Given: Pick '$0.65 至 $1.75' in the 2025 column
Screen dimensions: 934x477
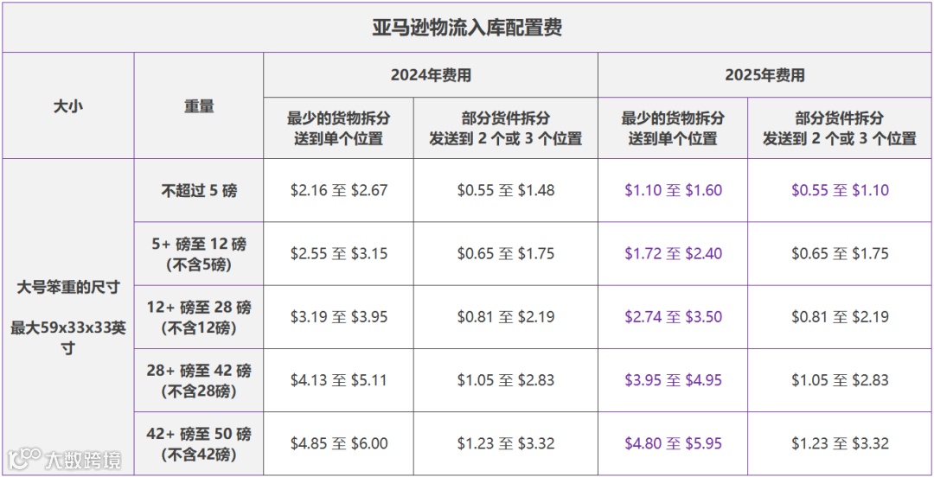Looking at the screenshot, I should 840,254.
